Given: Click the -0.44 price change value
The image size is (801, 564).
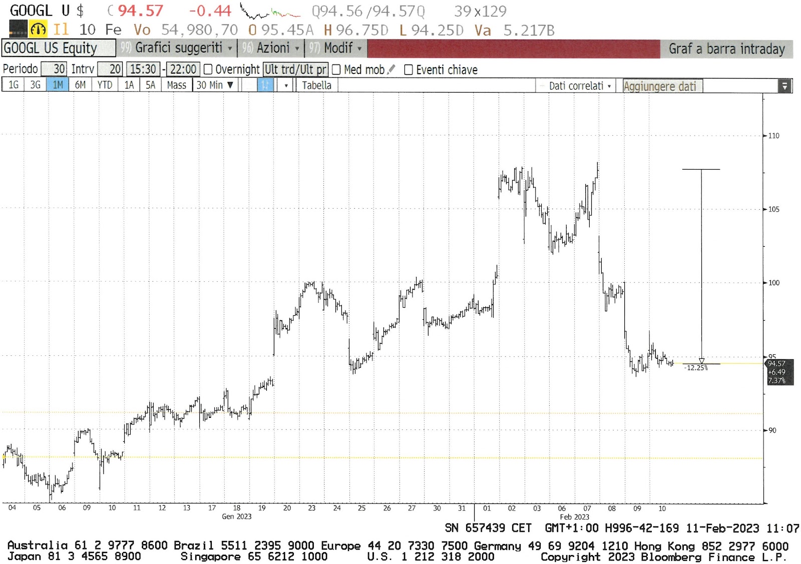Looking at the screenshot, I should 210,11.
